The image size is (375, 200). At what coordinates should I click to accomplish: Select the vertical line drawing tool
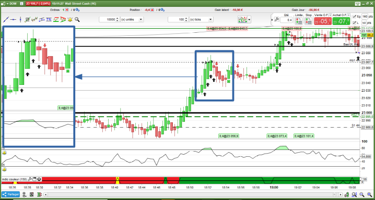pos(20,20)
